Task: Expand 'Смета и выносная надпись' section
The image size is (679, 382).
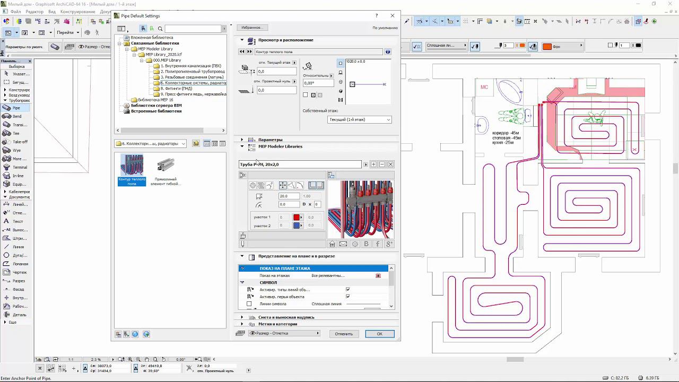Action: pyautogui.click(x=242, y=317)
